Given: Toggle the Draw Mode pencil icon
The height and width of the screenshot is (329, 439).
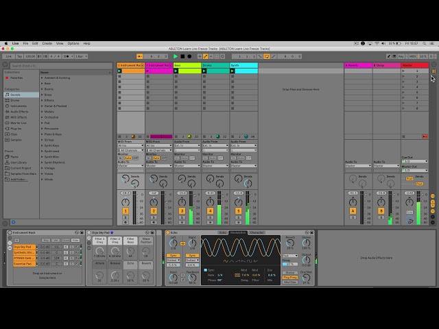Looking at the screenshot, I should coord(389,56).
